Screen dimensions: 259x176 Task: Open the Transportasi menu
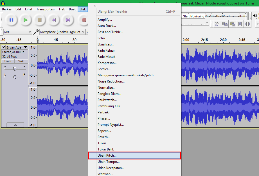coord(46,9)
